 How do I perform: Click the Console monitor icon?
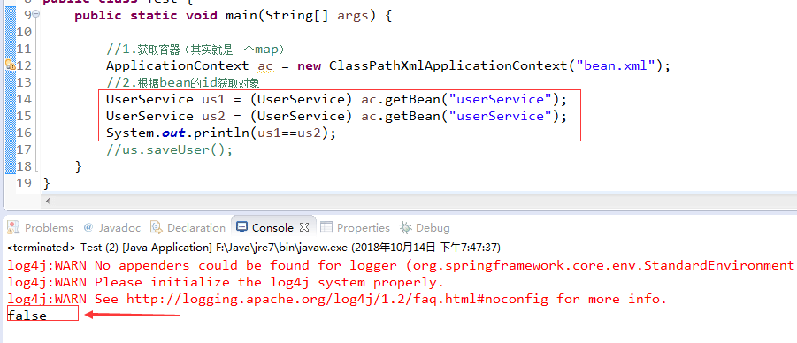coord(242,227)
